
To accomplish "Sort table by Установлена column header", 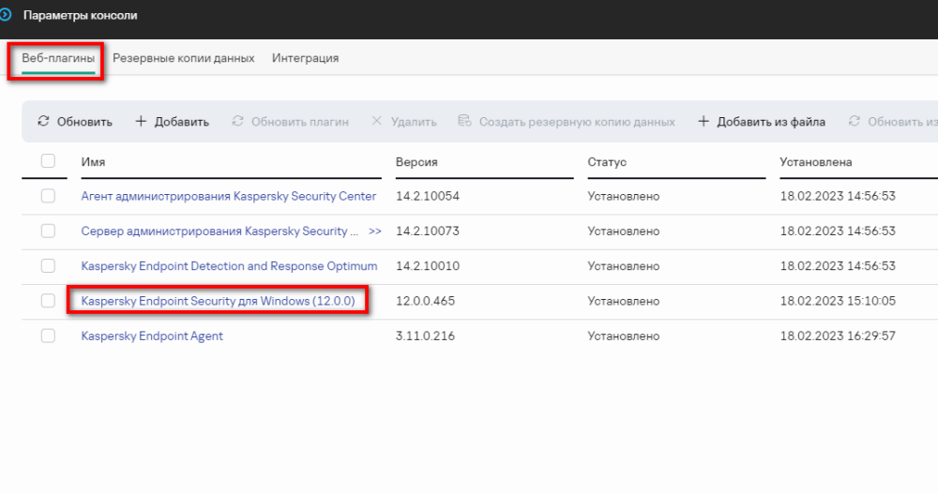I will coord(815,163).
